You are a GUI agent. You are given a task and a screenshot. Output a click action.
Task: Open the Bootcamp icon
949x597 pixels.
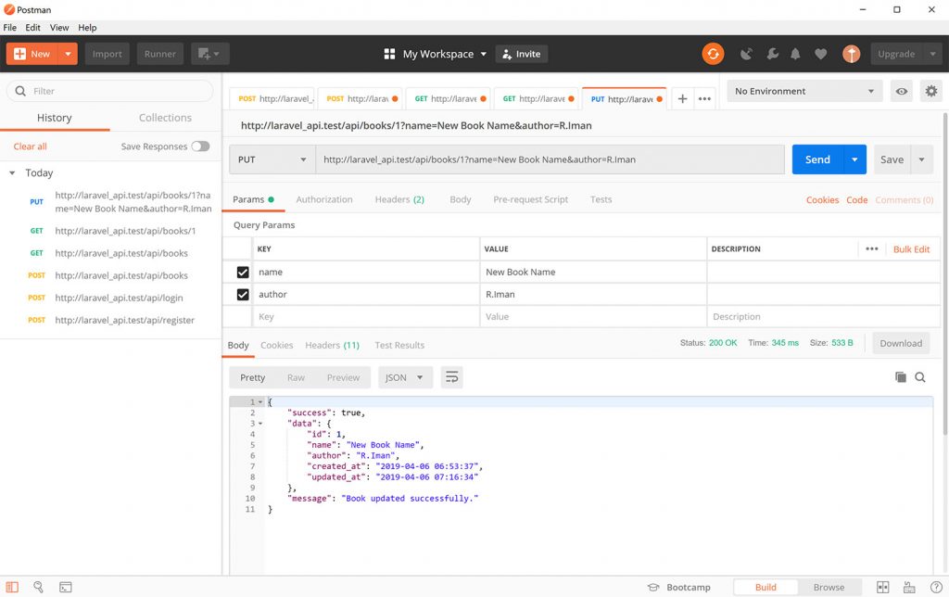653,588
